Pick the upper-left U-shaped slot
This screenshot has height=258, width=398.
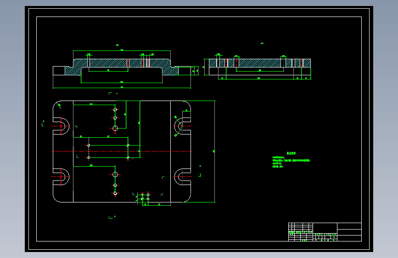click(61, 126)
